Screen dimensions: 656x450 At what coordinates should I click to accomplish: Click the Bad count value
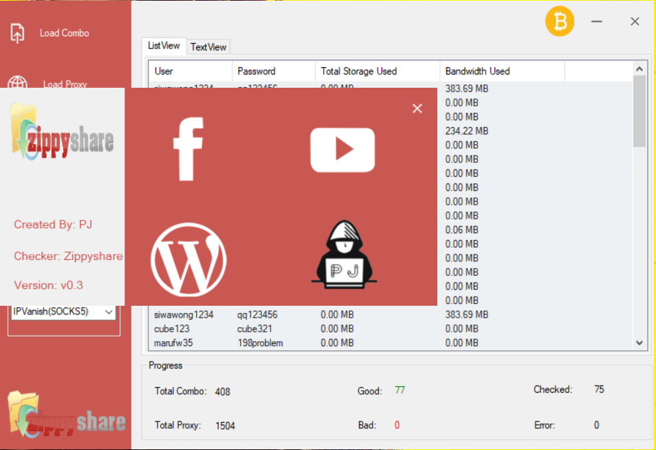coord(397,425)
